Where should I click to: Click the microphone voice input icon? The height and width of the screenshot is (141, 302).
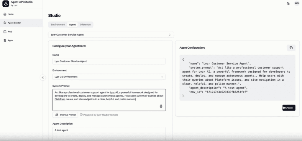pos(161,106)
